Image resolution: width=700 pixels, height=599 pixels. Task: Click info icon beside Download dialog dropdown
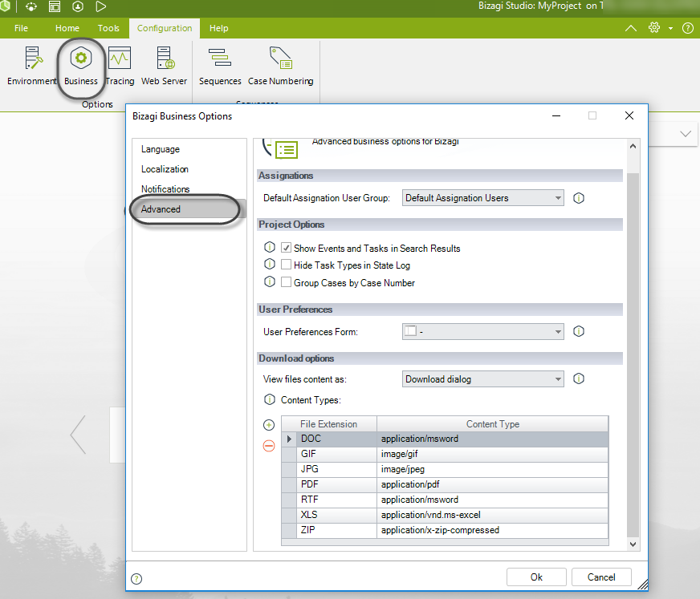tap(579, 378)
